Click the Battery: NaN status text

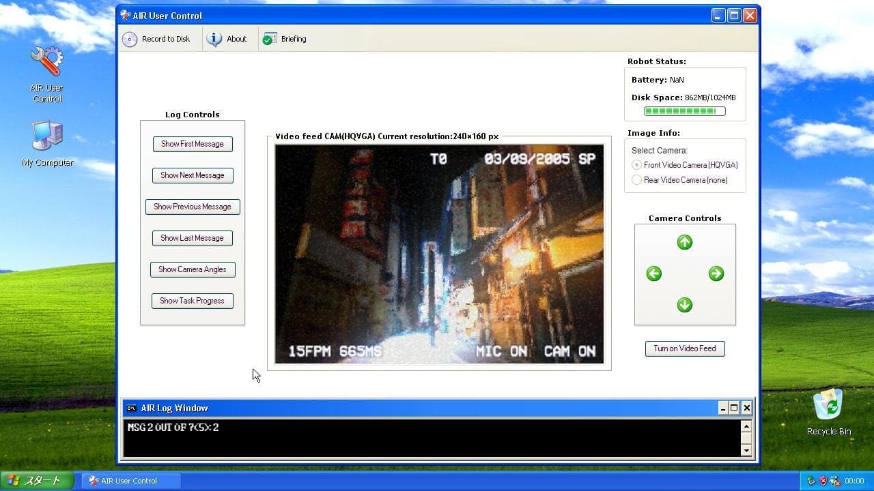click(658, 80)
